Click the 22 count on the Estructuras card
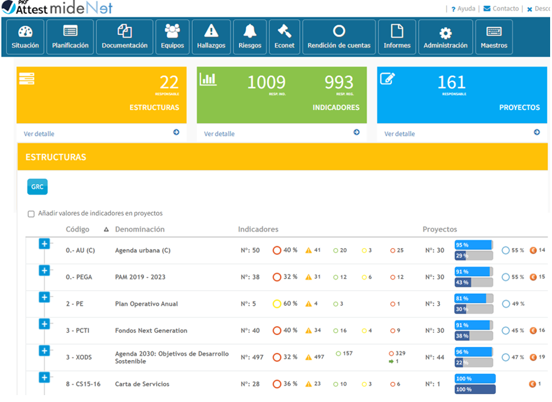 pos(170,83)
